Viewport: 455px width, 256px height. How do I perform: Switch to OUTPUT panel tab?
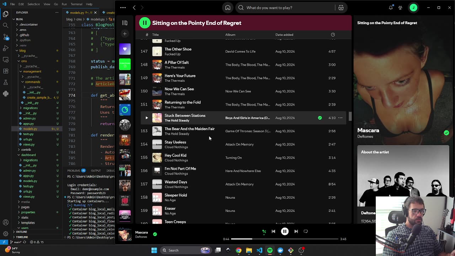(x=96, y=171)
